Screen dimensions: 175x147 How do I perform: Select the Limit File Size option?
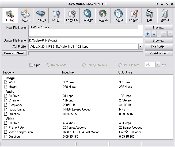[x=120, y=65]
